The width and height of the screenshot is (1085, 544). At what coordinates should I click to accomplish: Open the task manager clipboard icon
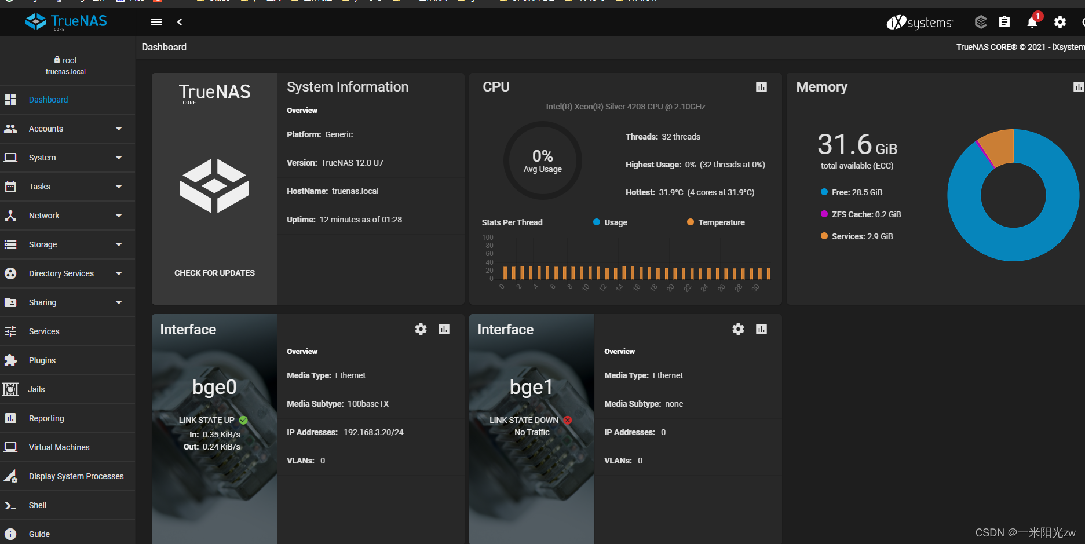(x=1004, y=22)
